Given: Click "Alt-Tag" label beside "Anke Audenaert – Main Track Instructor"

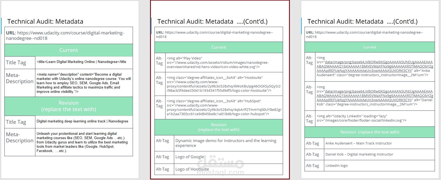Looking at the screenshot, I should tap(313, 143).
